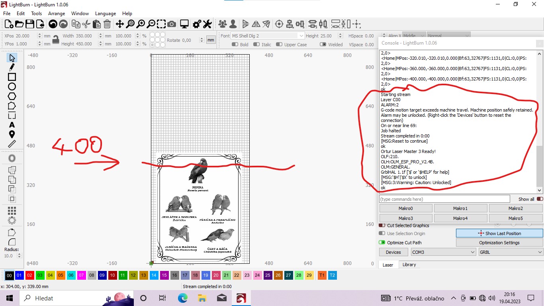Image resolution: width=544 pixels, height=306 pixels.
Task: Click the Undo arrow icon
Action: tap(53, 24)
